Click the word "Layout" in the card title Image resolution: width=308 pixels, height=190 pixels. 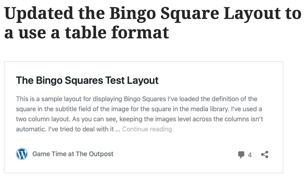point(143,81)
